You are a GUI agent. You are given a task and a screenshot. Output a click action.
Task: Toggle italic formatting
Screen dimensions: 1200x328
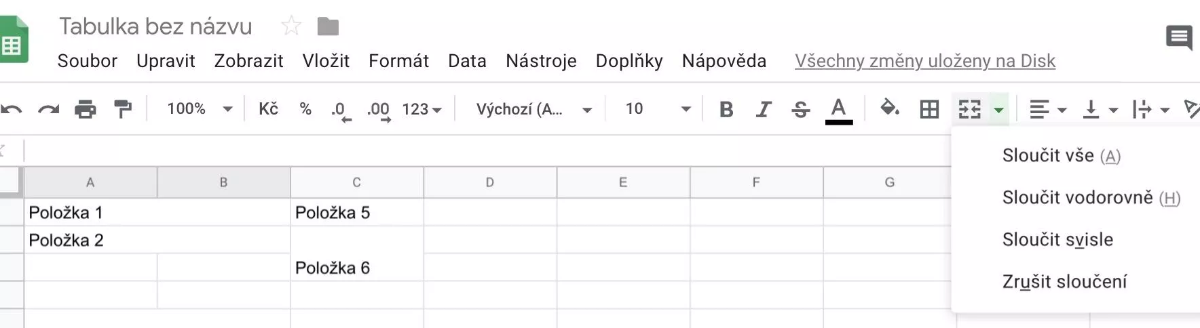tap(764, 109)
